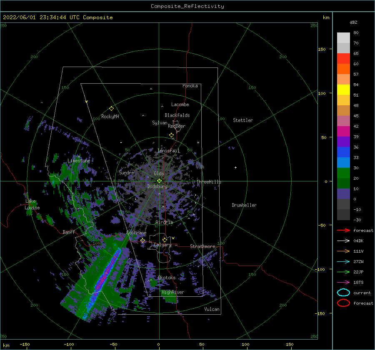Click the dBZ legend heading
This screenshot has width=375, height=350.
pyautogui.click(x=353, y=22)
